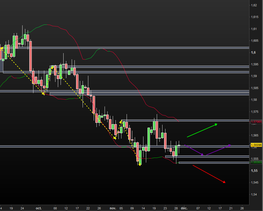Click the 1,61 price axis label
The image size is (263, 211).
[x=254, y=29]
